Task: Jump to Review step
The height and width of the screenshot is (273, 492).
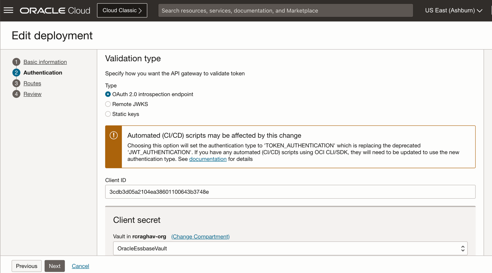Action: [x=32, y=94]
